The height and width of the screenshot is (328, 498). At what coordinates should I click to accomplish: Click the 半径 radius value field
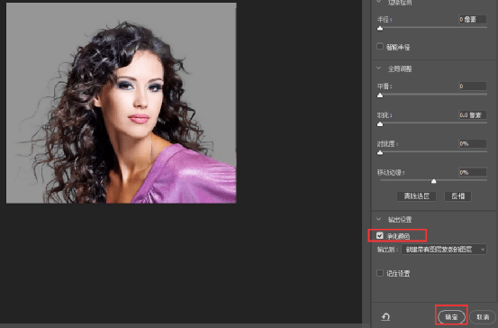click(x=473, y=20)
